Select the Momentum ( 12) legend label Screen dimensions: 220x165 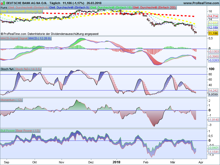pos(11,100)
